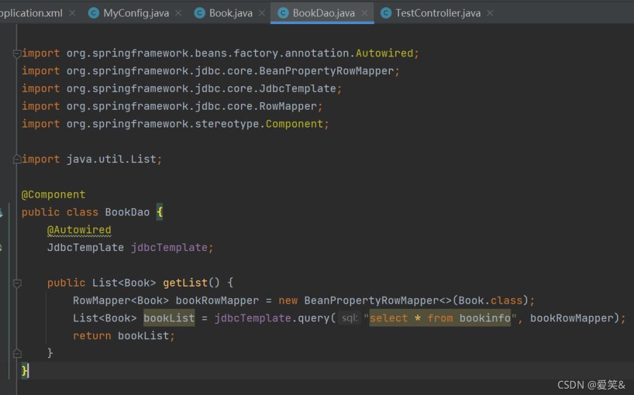Switch to the MyConfig.java tab
634x395 pixels.
136,13
